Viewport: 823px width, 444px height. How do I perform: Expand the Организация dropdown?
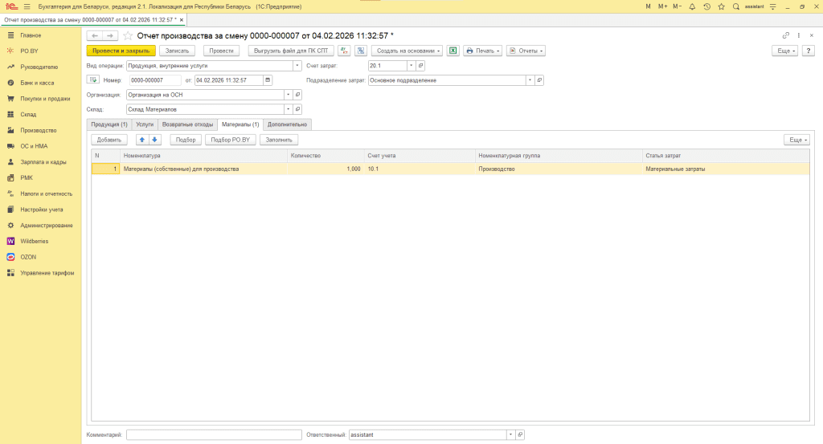(x=289, y=95)
